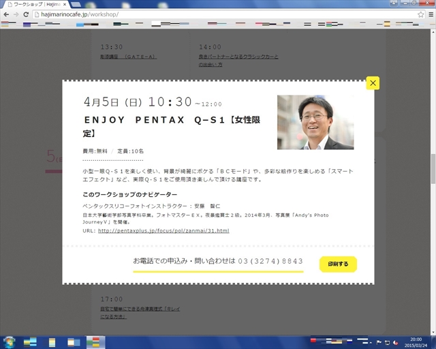Bookmark page with star icon
This screenshot has height=349, width=436.
click(x=421, y=14)
